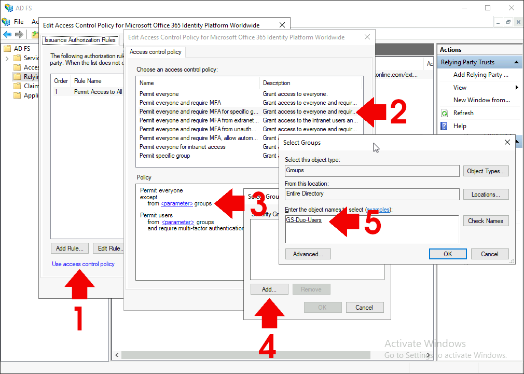Click the Check Names button
524x374 pixels.
tap(486, 221)
